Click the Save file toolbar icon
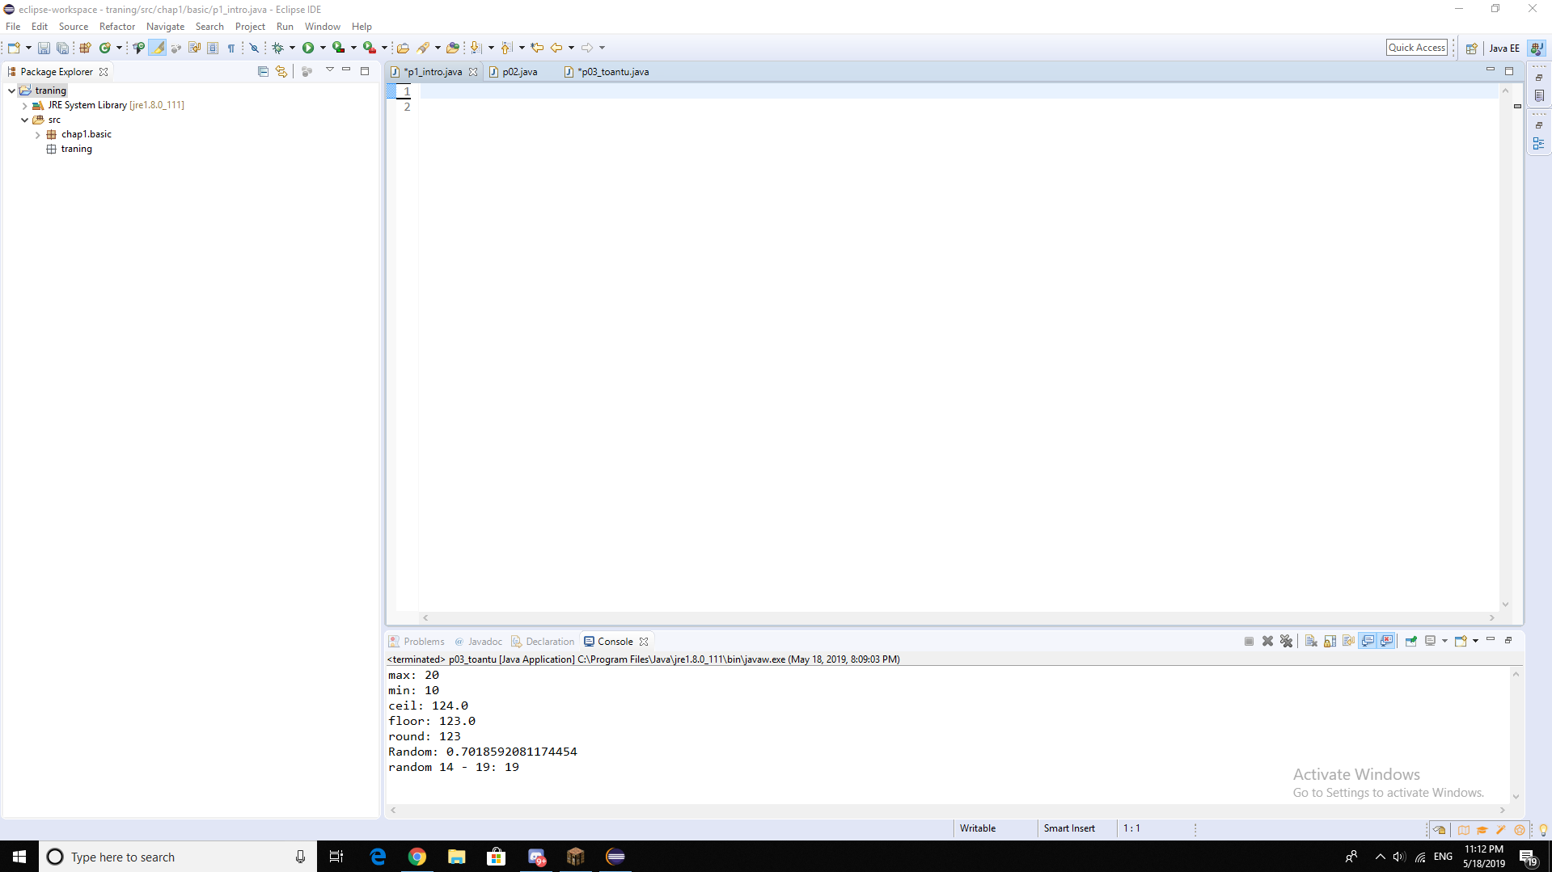 pyautogui.click(x=44, y=48)
